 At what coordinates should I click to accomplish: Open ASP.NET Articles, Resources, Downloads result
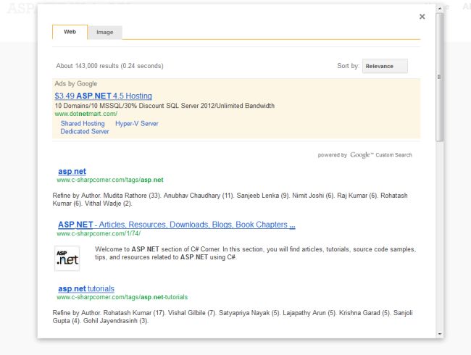pos(177,225)
